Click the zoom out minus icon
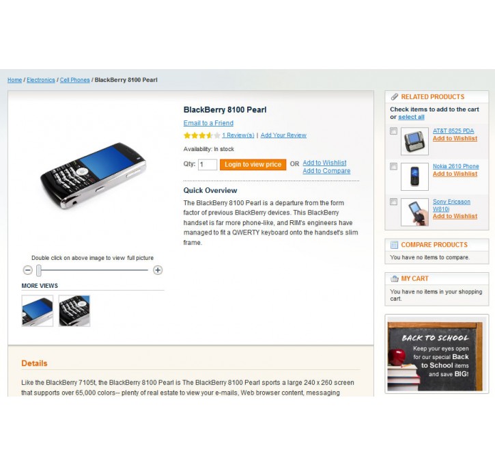Screen dimensions: 495x465 click(28, 270)
